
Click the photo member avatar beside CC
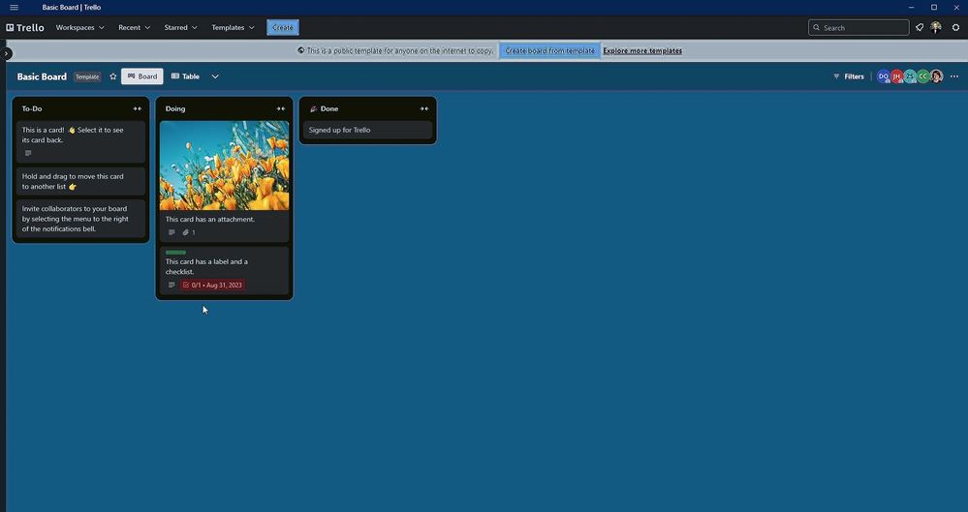point(937,76)
